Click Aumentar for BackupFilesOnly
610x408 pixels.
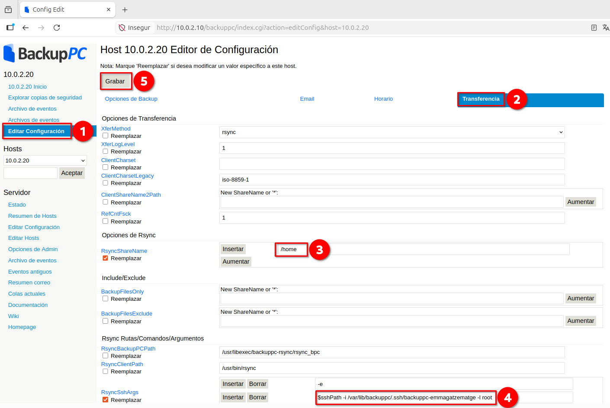(x=581, y=298)
